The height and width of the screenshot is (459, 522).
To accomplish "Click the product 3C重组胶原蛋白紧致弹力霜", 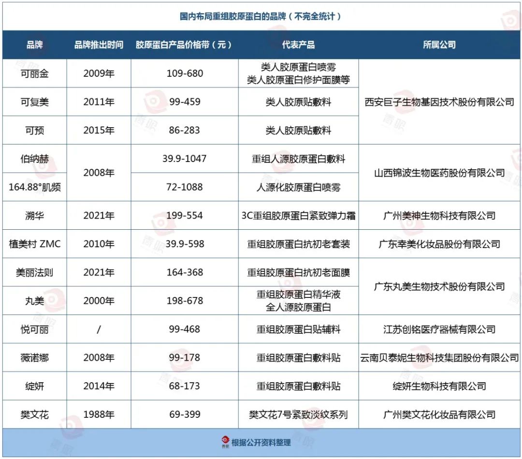I will (298, 216).
